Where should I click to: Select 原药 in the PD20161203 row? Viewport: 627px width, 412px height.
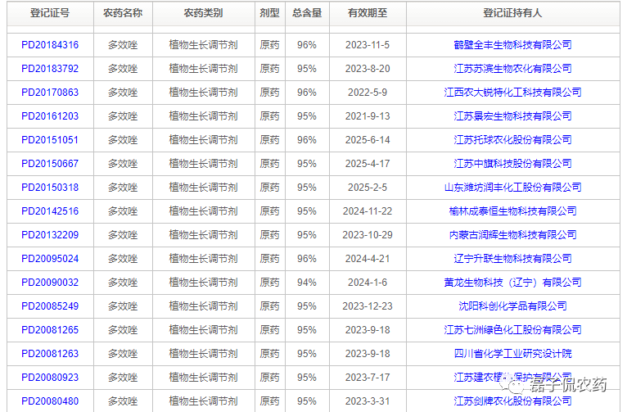pyautogui.click(x=269, y=116)
